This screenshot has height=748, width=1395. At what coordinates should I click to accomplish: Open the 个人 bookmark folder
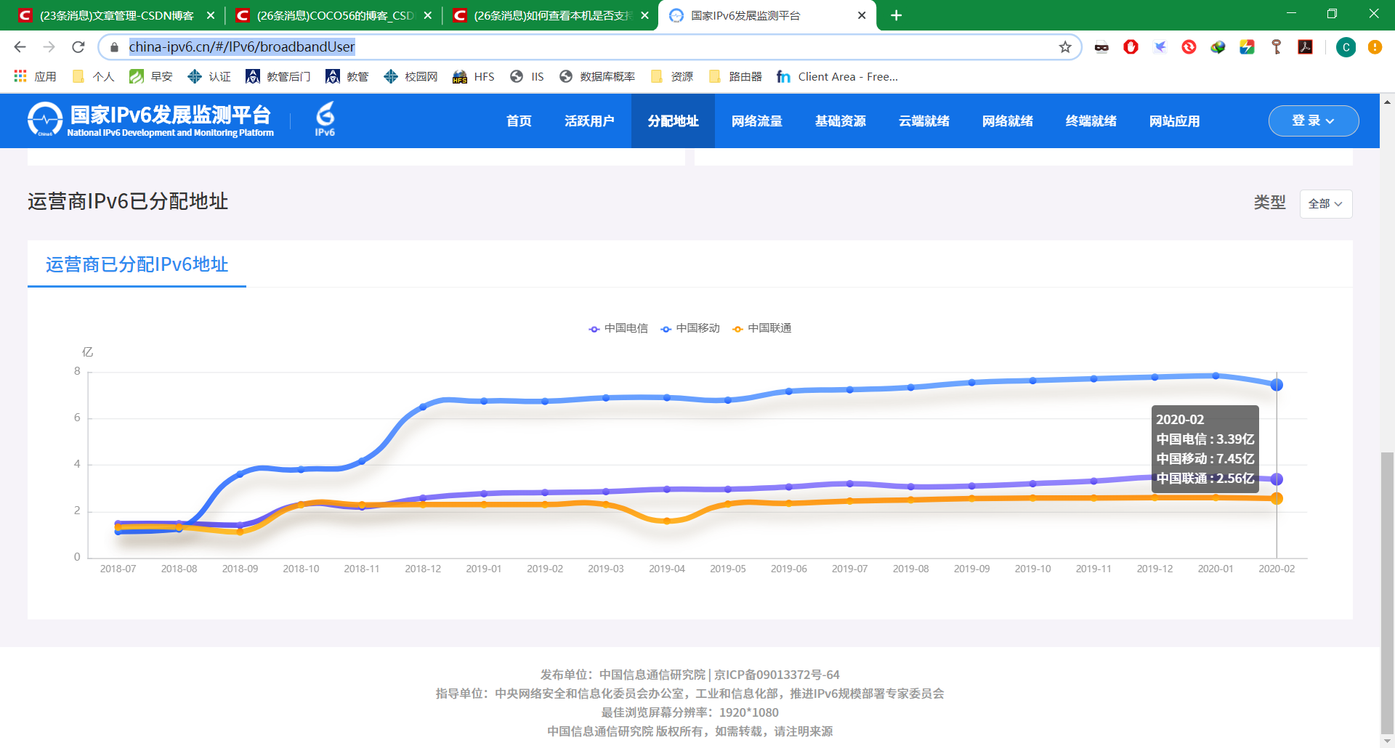tap(93, 76)
